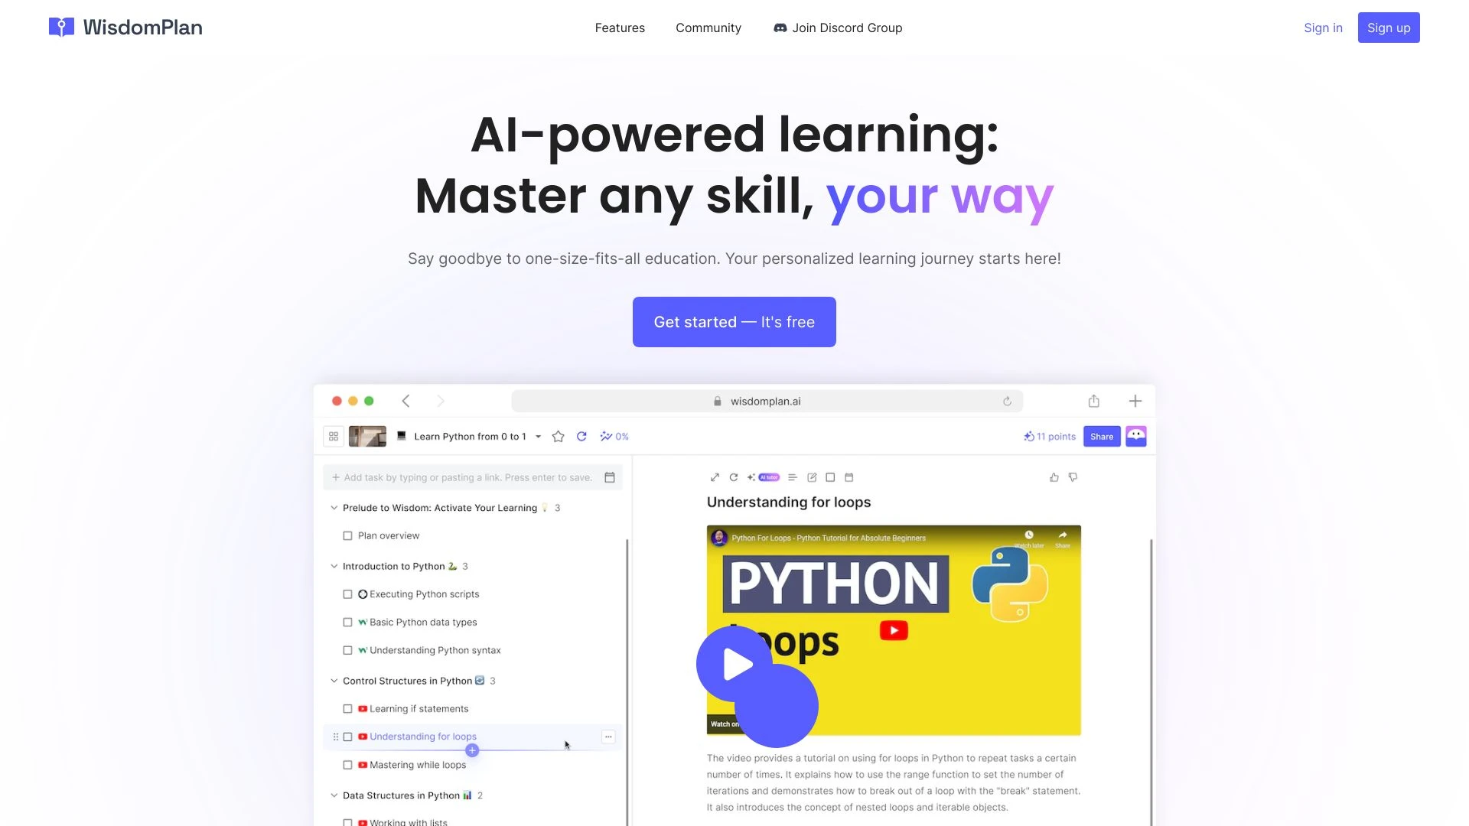Click Get started — It's free button
Viewport: 1469px width, 826px height.
click(x=734, y=320)
